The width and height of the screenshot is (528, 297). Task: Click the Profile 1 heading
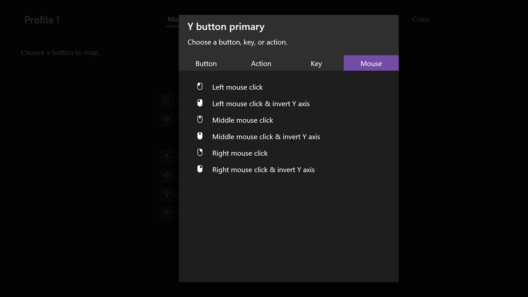pyautogui.click(x=42, y=20)
